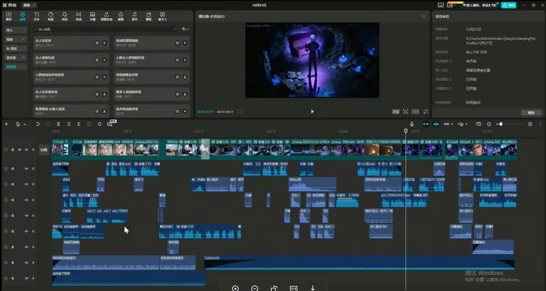
Task: Open the 滤镜 filters icon
Action: tap(121, 16)
